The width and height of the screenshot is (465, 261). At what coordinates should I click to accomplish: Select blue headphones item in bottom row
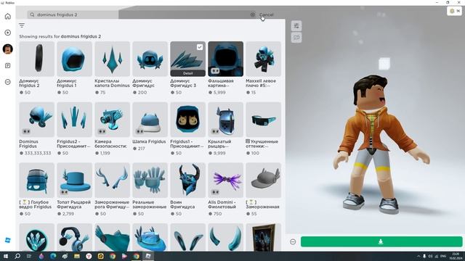tap(74, 237)
